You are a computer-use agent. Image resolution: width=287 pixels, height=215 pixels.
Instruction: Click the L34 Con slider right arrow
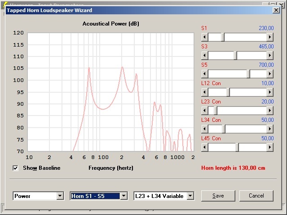[270, 129]
